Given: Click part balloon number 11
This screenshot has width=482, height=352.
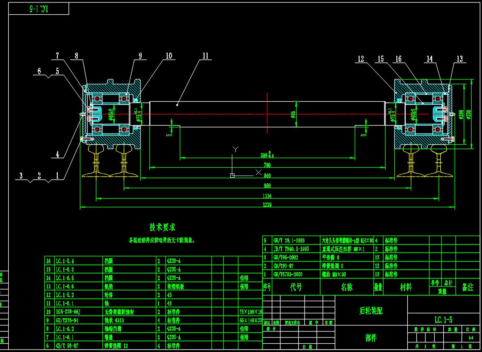Looking at the screenshot, I should click(x=205, y=56).
